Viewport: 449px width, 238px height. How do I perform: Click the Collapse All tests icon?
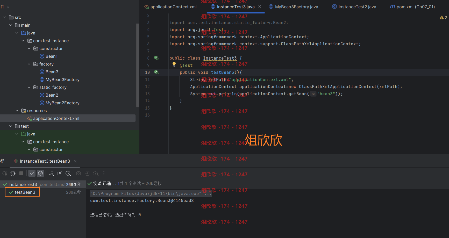[x=60, y=173]
